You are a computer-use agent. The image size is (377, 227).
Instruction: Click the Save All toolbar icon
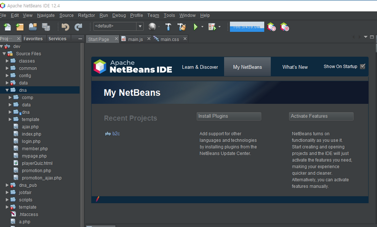(46, 27)
